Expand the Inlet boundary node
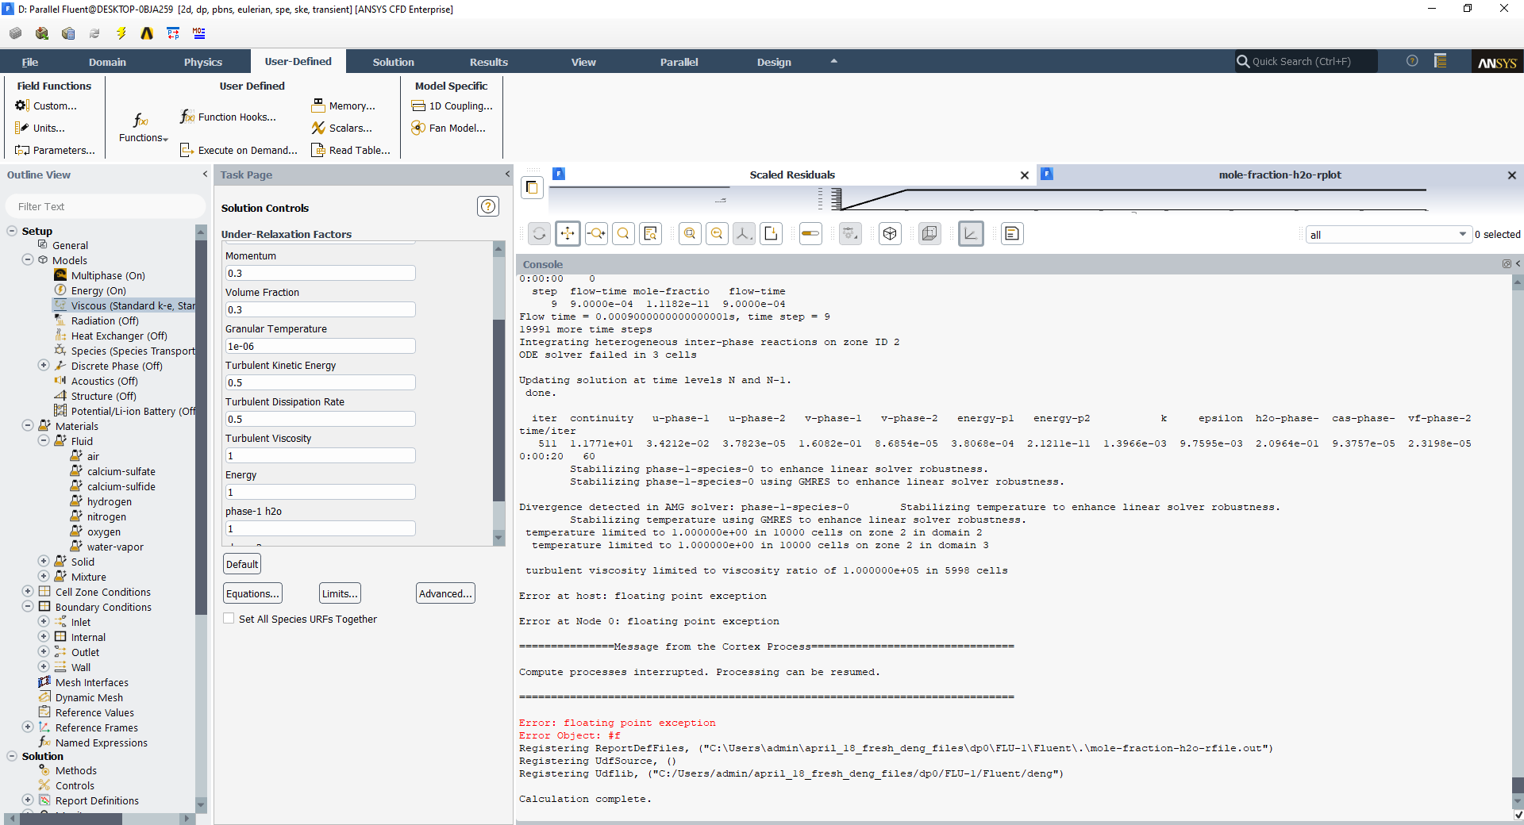 coord(44,621)
